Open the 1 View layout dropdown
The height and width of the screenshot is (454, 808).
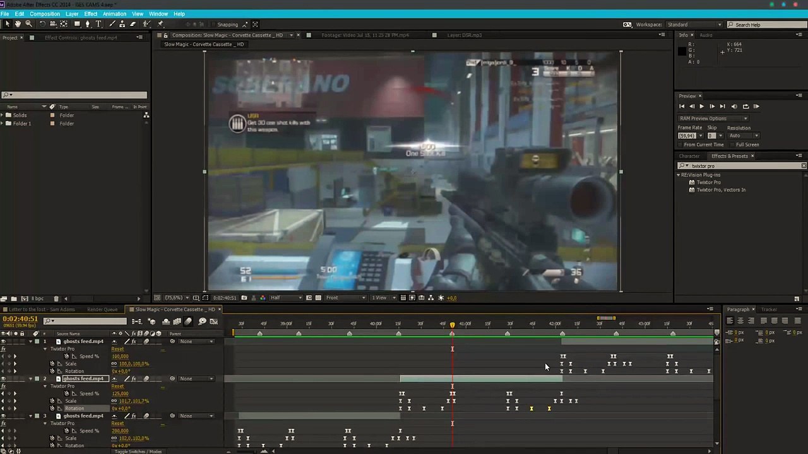pyautogui.click(x=384, y=298)
